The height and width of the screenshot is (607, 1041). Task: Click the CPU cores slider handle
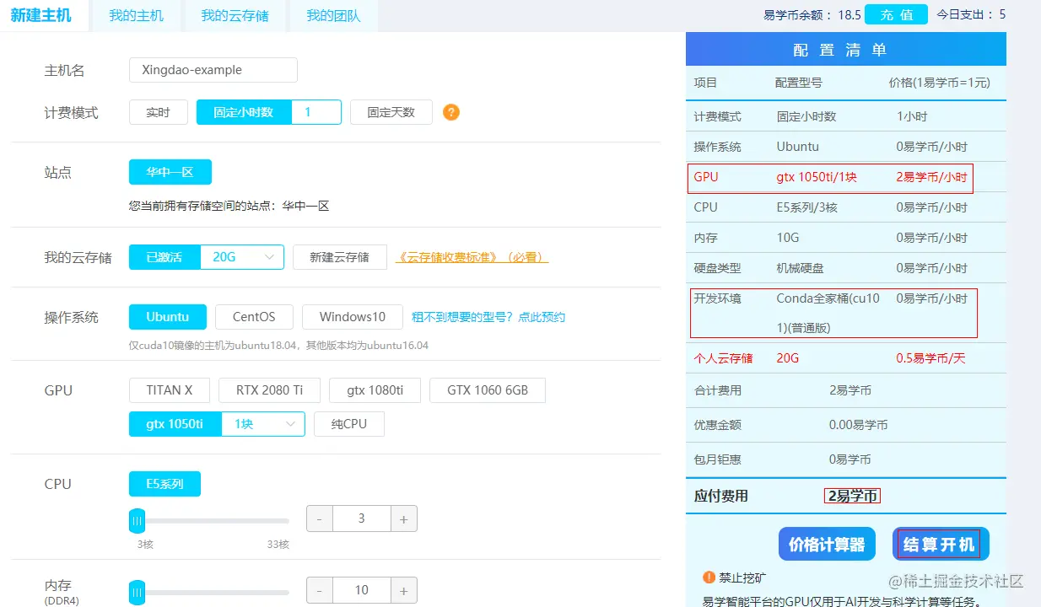[x=137, y=521]
